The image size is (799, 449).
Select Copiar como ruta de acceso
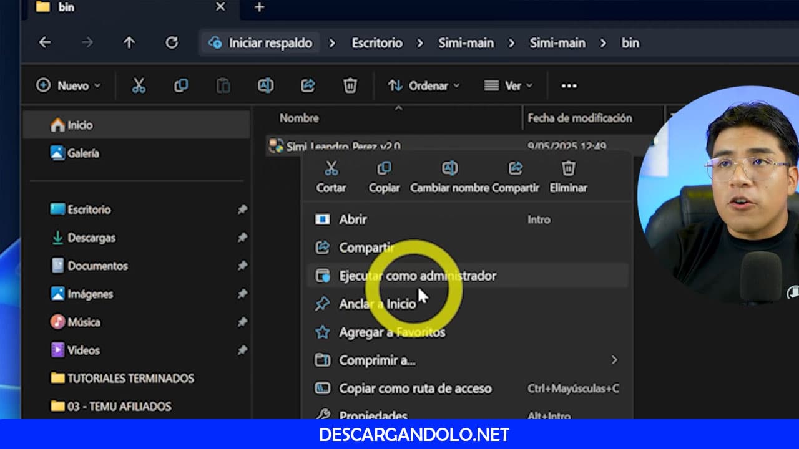[x=415, y=389]
